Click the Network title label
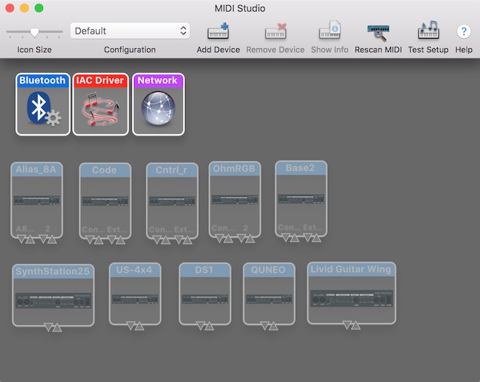Screen dimensions: 480x382 pos(157,80)
